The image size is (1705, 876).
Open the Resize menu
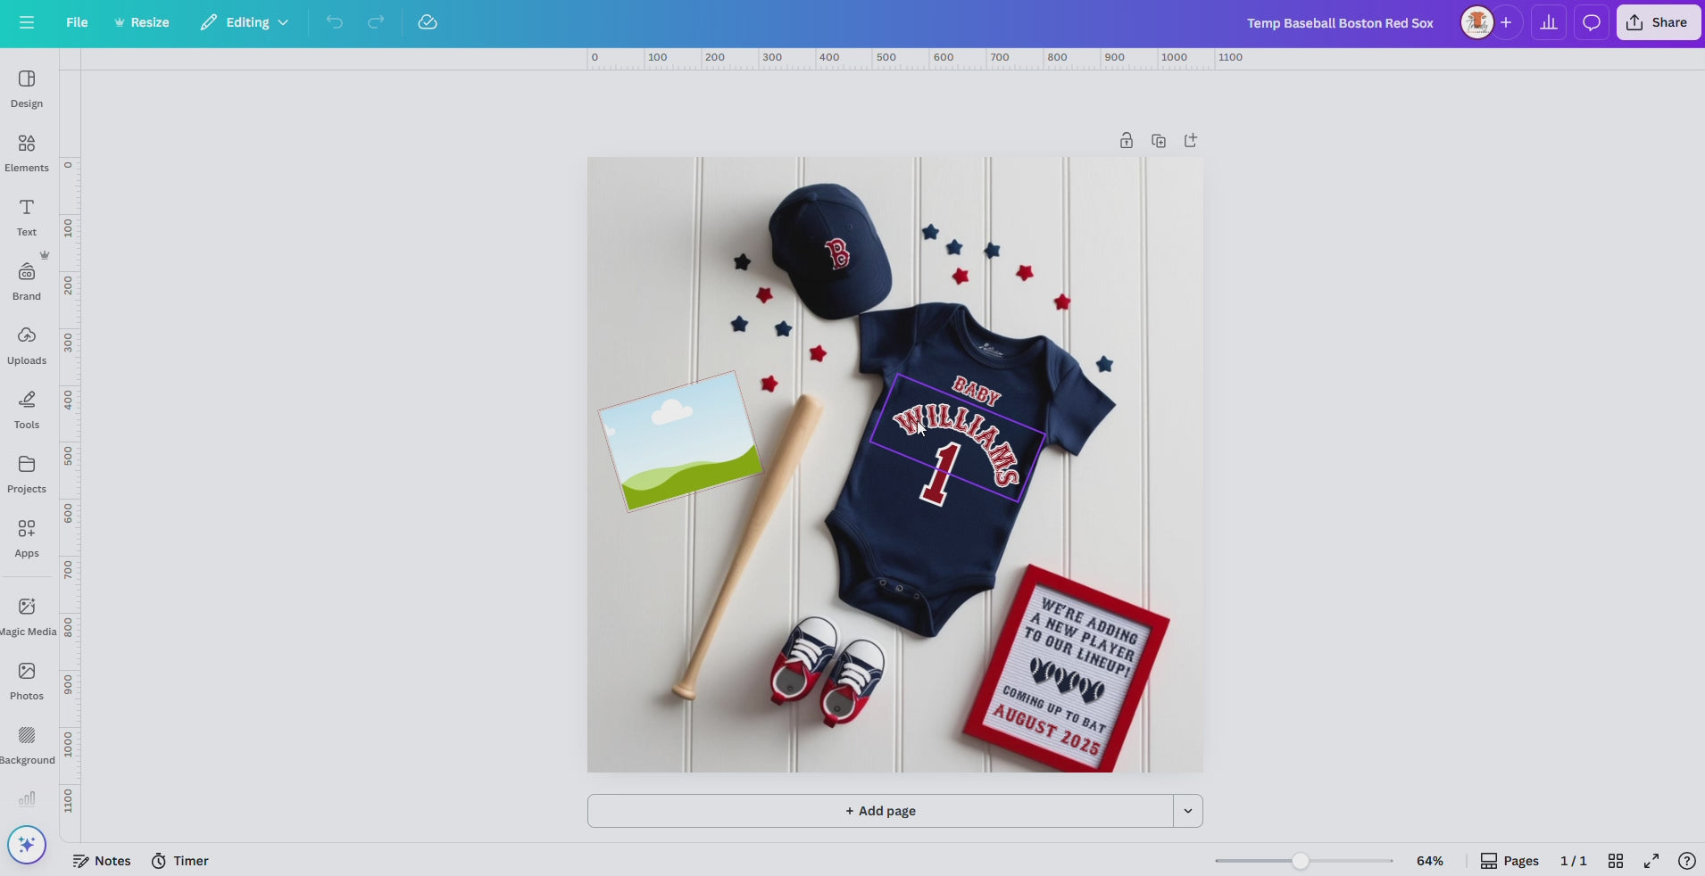pyautogui.click(x=141, y=22)
